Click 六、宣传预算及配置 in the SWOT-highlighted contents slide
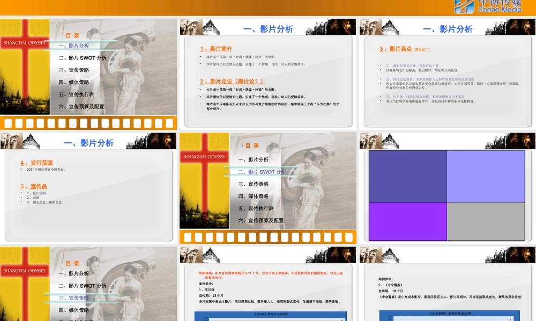Image resolution: width=536 pixels, height=321 pixels. point(261,220)
